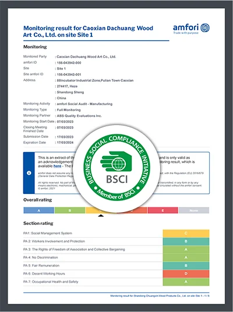Click 'ABS Quality Evaluations Inc.' partner value
This screenshot has height=312, width=233.
tap(79, 116)
